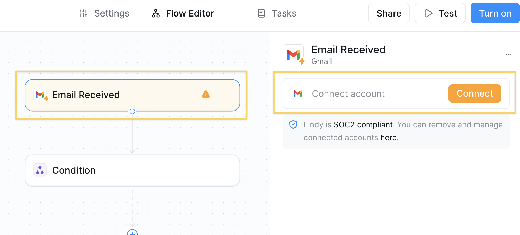
Task: Click the Tasks document icon
Action: coord(261,13)
